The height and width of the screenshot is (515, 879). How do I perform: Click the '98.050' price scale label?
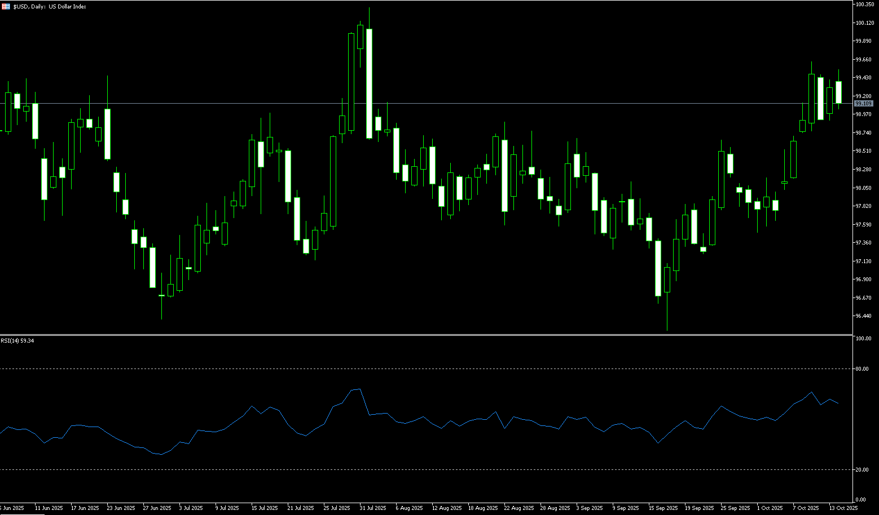click(x=863, y=188)
